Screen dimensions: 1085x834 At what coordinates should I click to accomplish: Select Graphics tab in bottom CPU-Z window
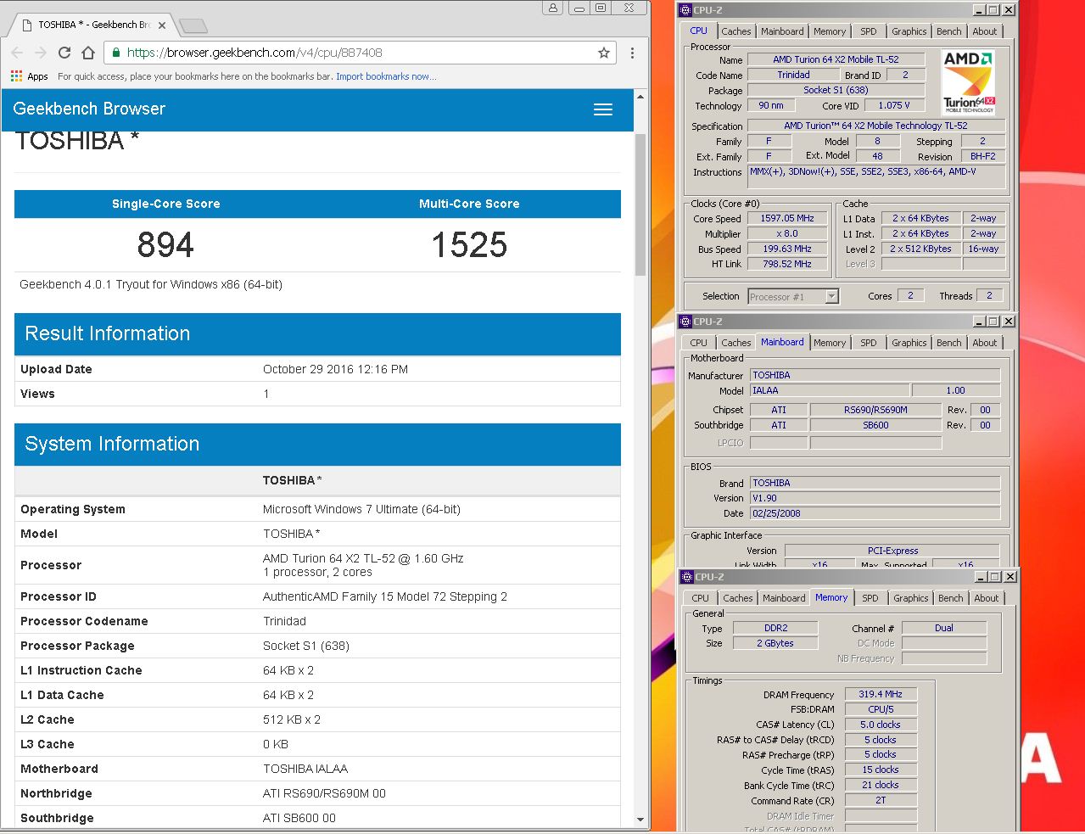click(x=911, y=598)
